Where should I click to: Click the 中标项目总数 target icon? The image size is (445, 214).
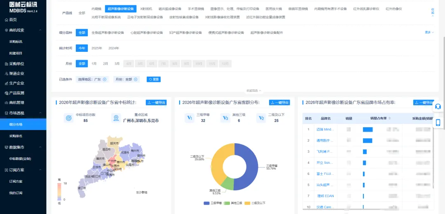(69, 118)
